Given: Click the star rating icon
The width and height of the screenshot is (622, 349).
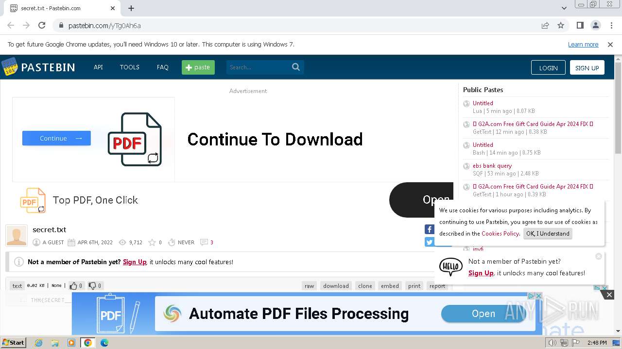Looking at the screenshot, I should tap(152, 242).
